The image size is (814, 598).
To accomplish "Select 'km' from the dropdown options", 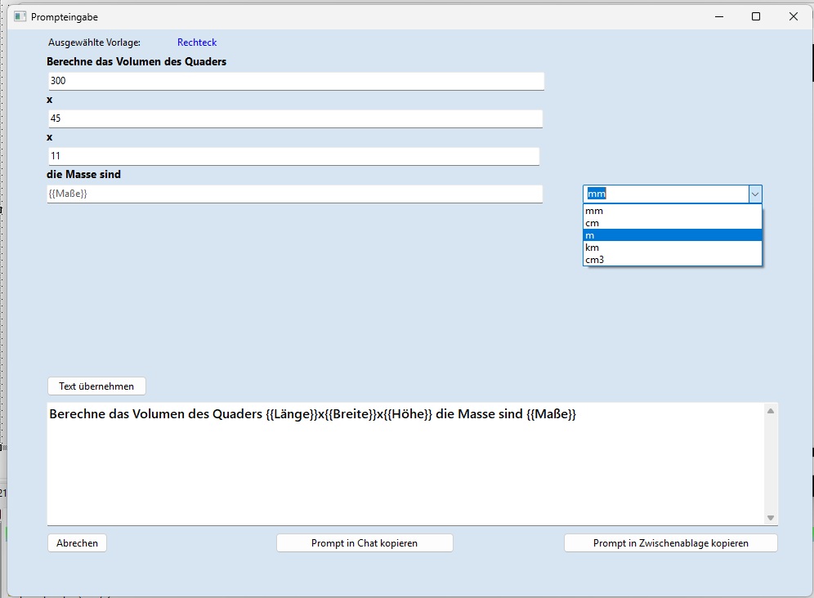I will pos(593,248).
